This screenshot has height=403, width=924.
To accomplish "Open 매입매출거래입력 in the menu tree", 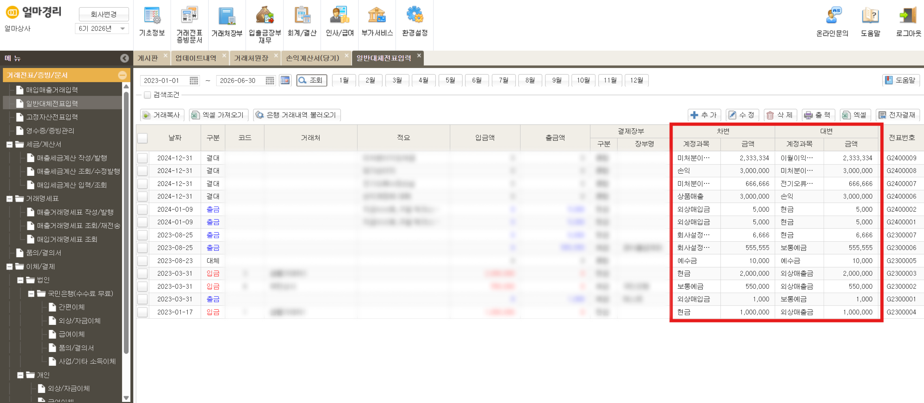I will point(52,90).
